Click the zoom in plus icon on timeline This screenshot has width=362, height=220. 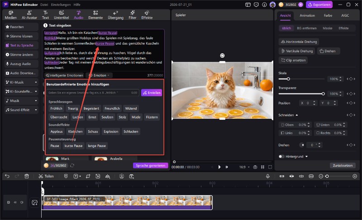pyautogui.click(x=355, y=176)
